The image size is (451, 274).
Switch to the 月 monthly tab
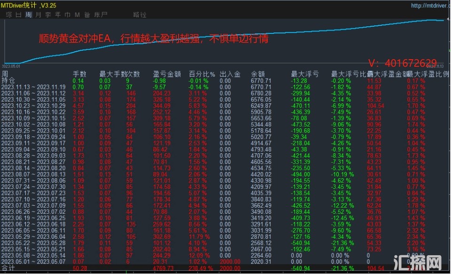[x=38, y=15]
